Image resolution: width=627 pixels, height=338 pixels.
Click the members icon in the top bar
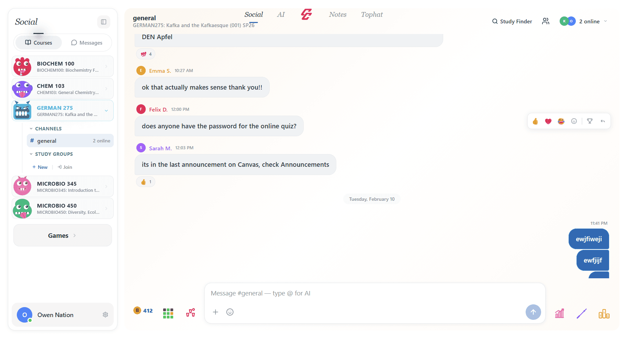click(x=546, y=21)
